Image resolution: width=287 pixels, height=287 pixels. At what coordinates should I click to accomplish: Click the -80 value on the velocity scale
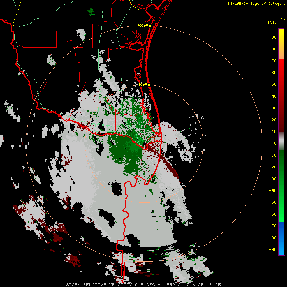[x=273, y=238]
